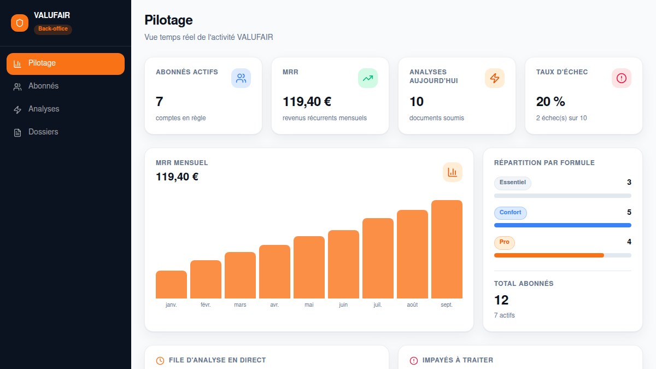
Task: Click the Total abonnés value 12
Action: (x=501, y=300)
